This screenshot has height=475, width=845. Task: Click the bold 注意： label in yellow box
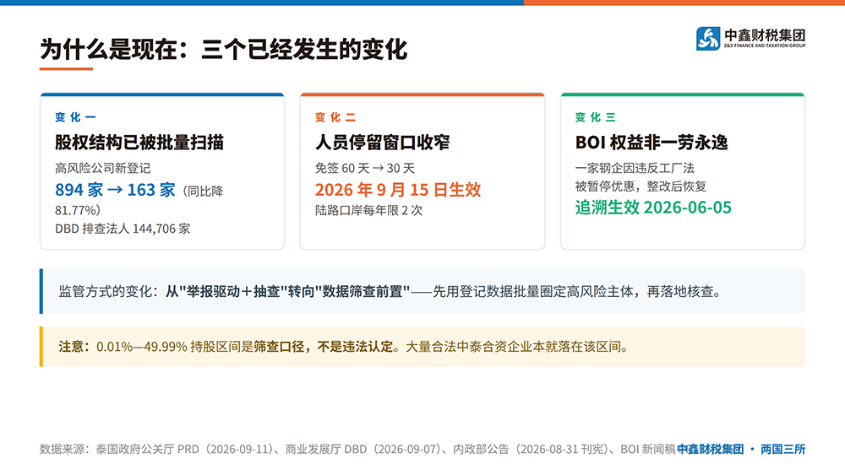(x=75, y=347)
